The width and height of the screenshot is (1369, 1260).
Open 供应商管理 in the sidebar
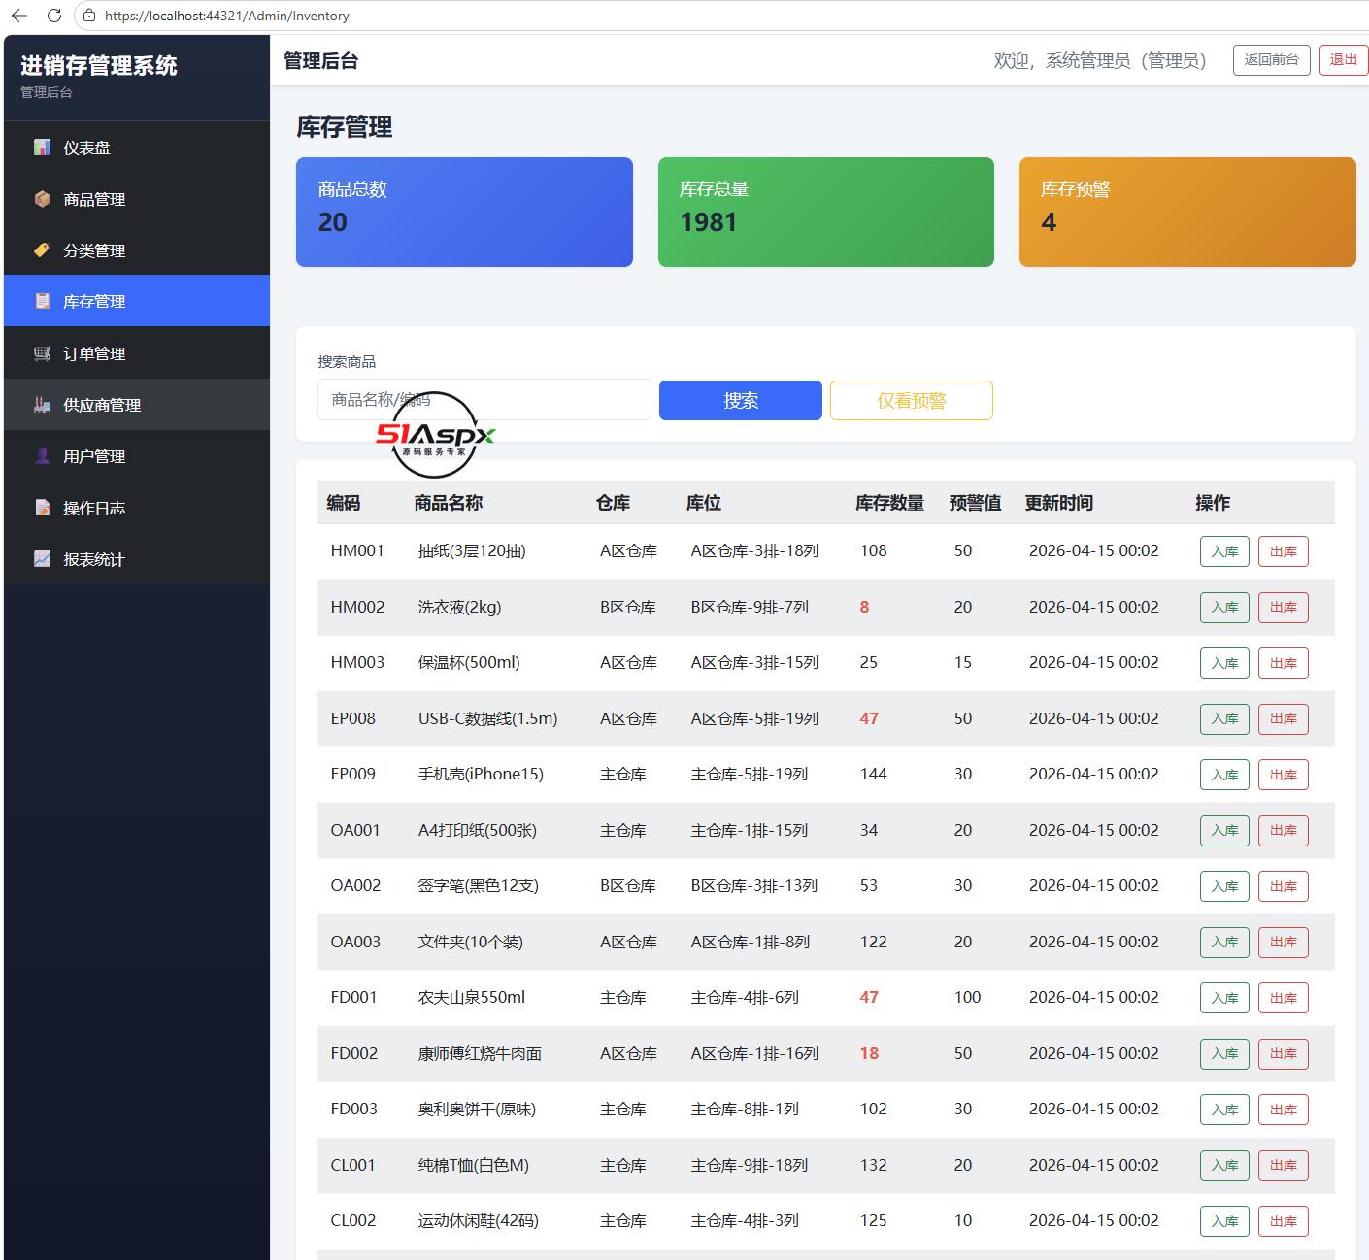click(137, 405)
